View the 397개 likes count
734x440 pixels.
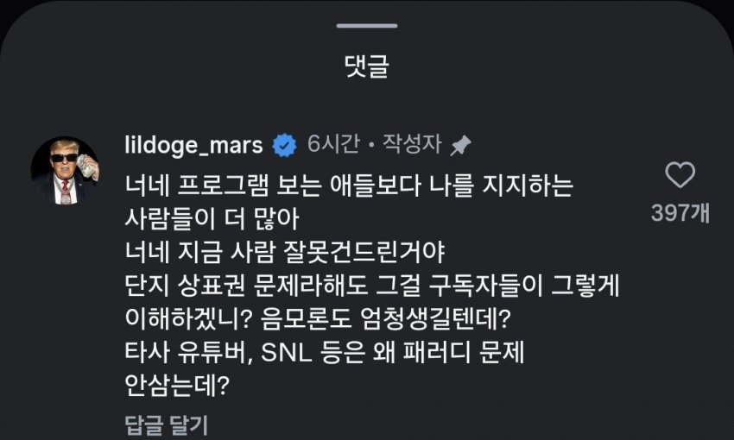[x=680, y=212]
